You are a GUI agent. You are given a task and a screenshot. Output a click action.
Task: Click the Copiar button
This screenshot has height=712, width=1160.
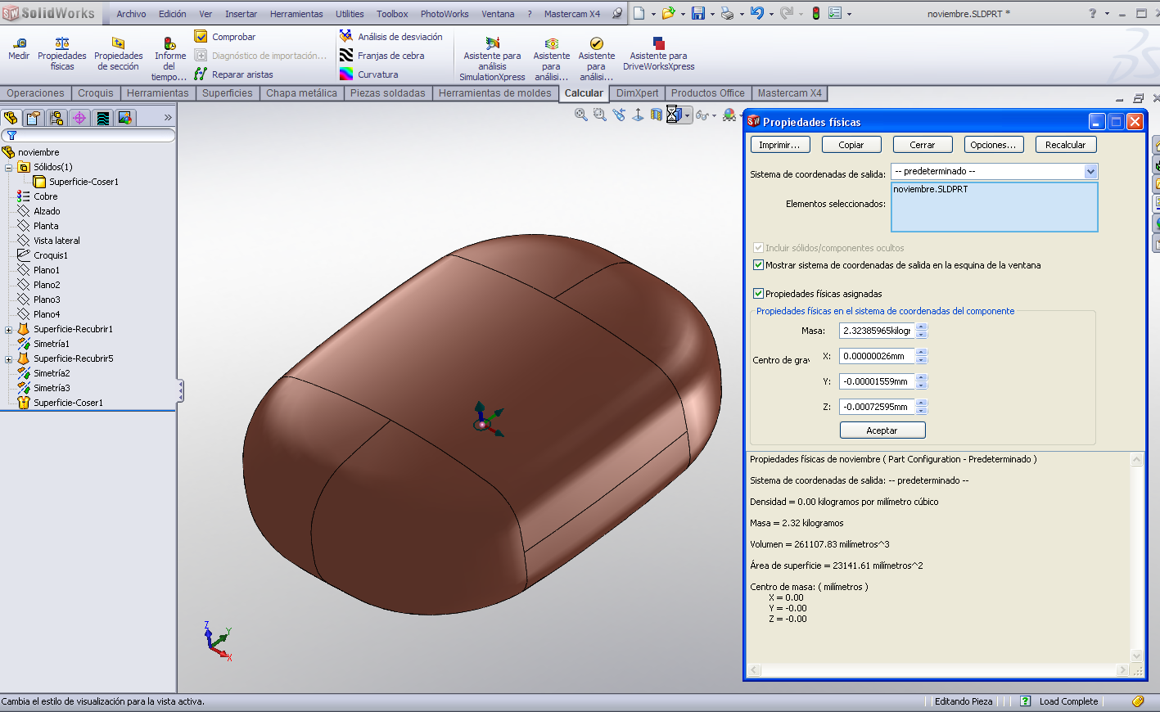[x=851, y=145]
